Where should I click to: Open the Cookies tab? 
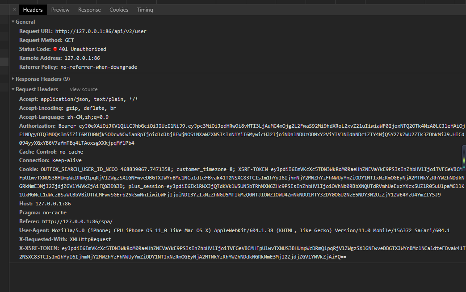pyautogui.click(x=118, y=9)
